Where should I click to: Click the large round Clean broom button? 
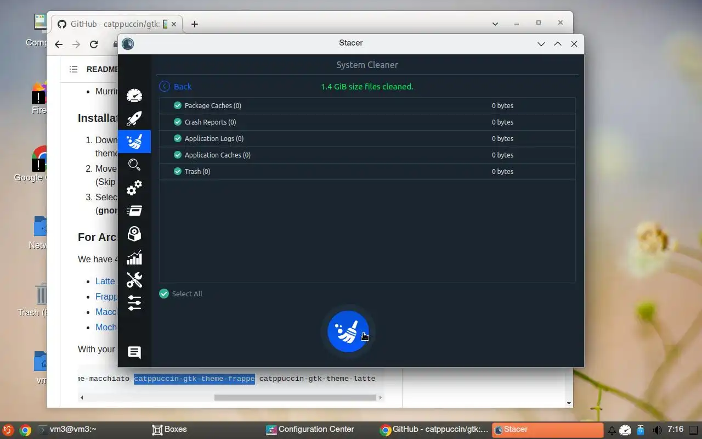(x=348, y=331)
